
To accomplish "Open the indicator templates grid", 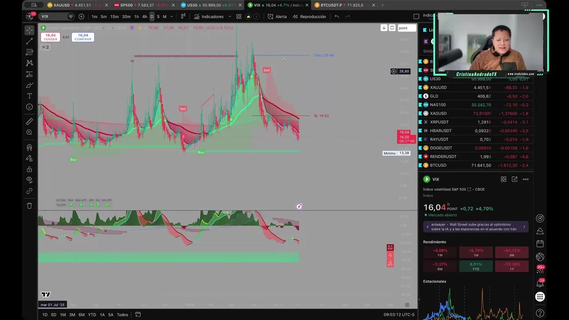I will coord(239,16).
